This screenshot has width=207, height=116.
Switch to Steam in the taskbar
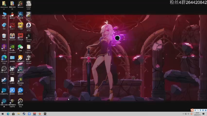(x=24, y=114)
